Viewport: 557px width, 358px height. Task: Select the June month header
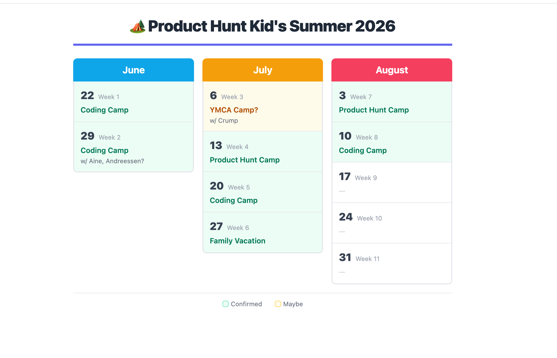coord(133,70)
